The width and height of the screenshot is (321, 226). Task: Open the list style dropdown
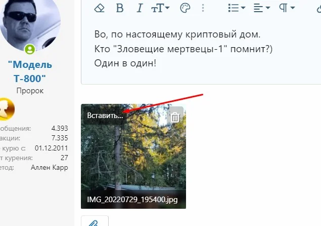(237, 8)
